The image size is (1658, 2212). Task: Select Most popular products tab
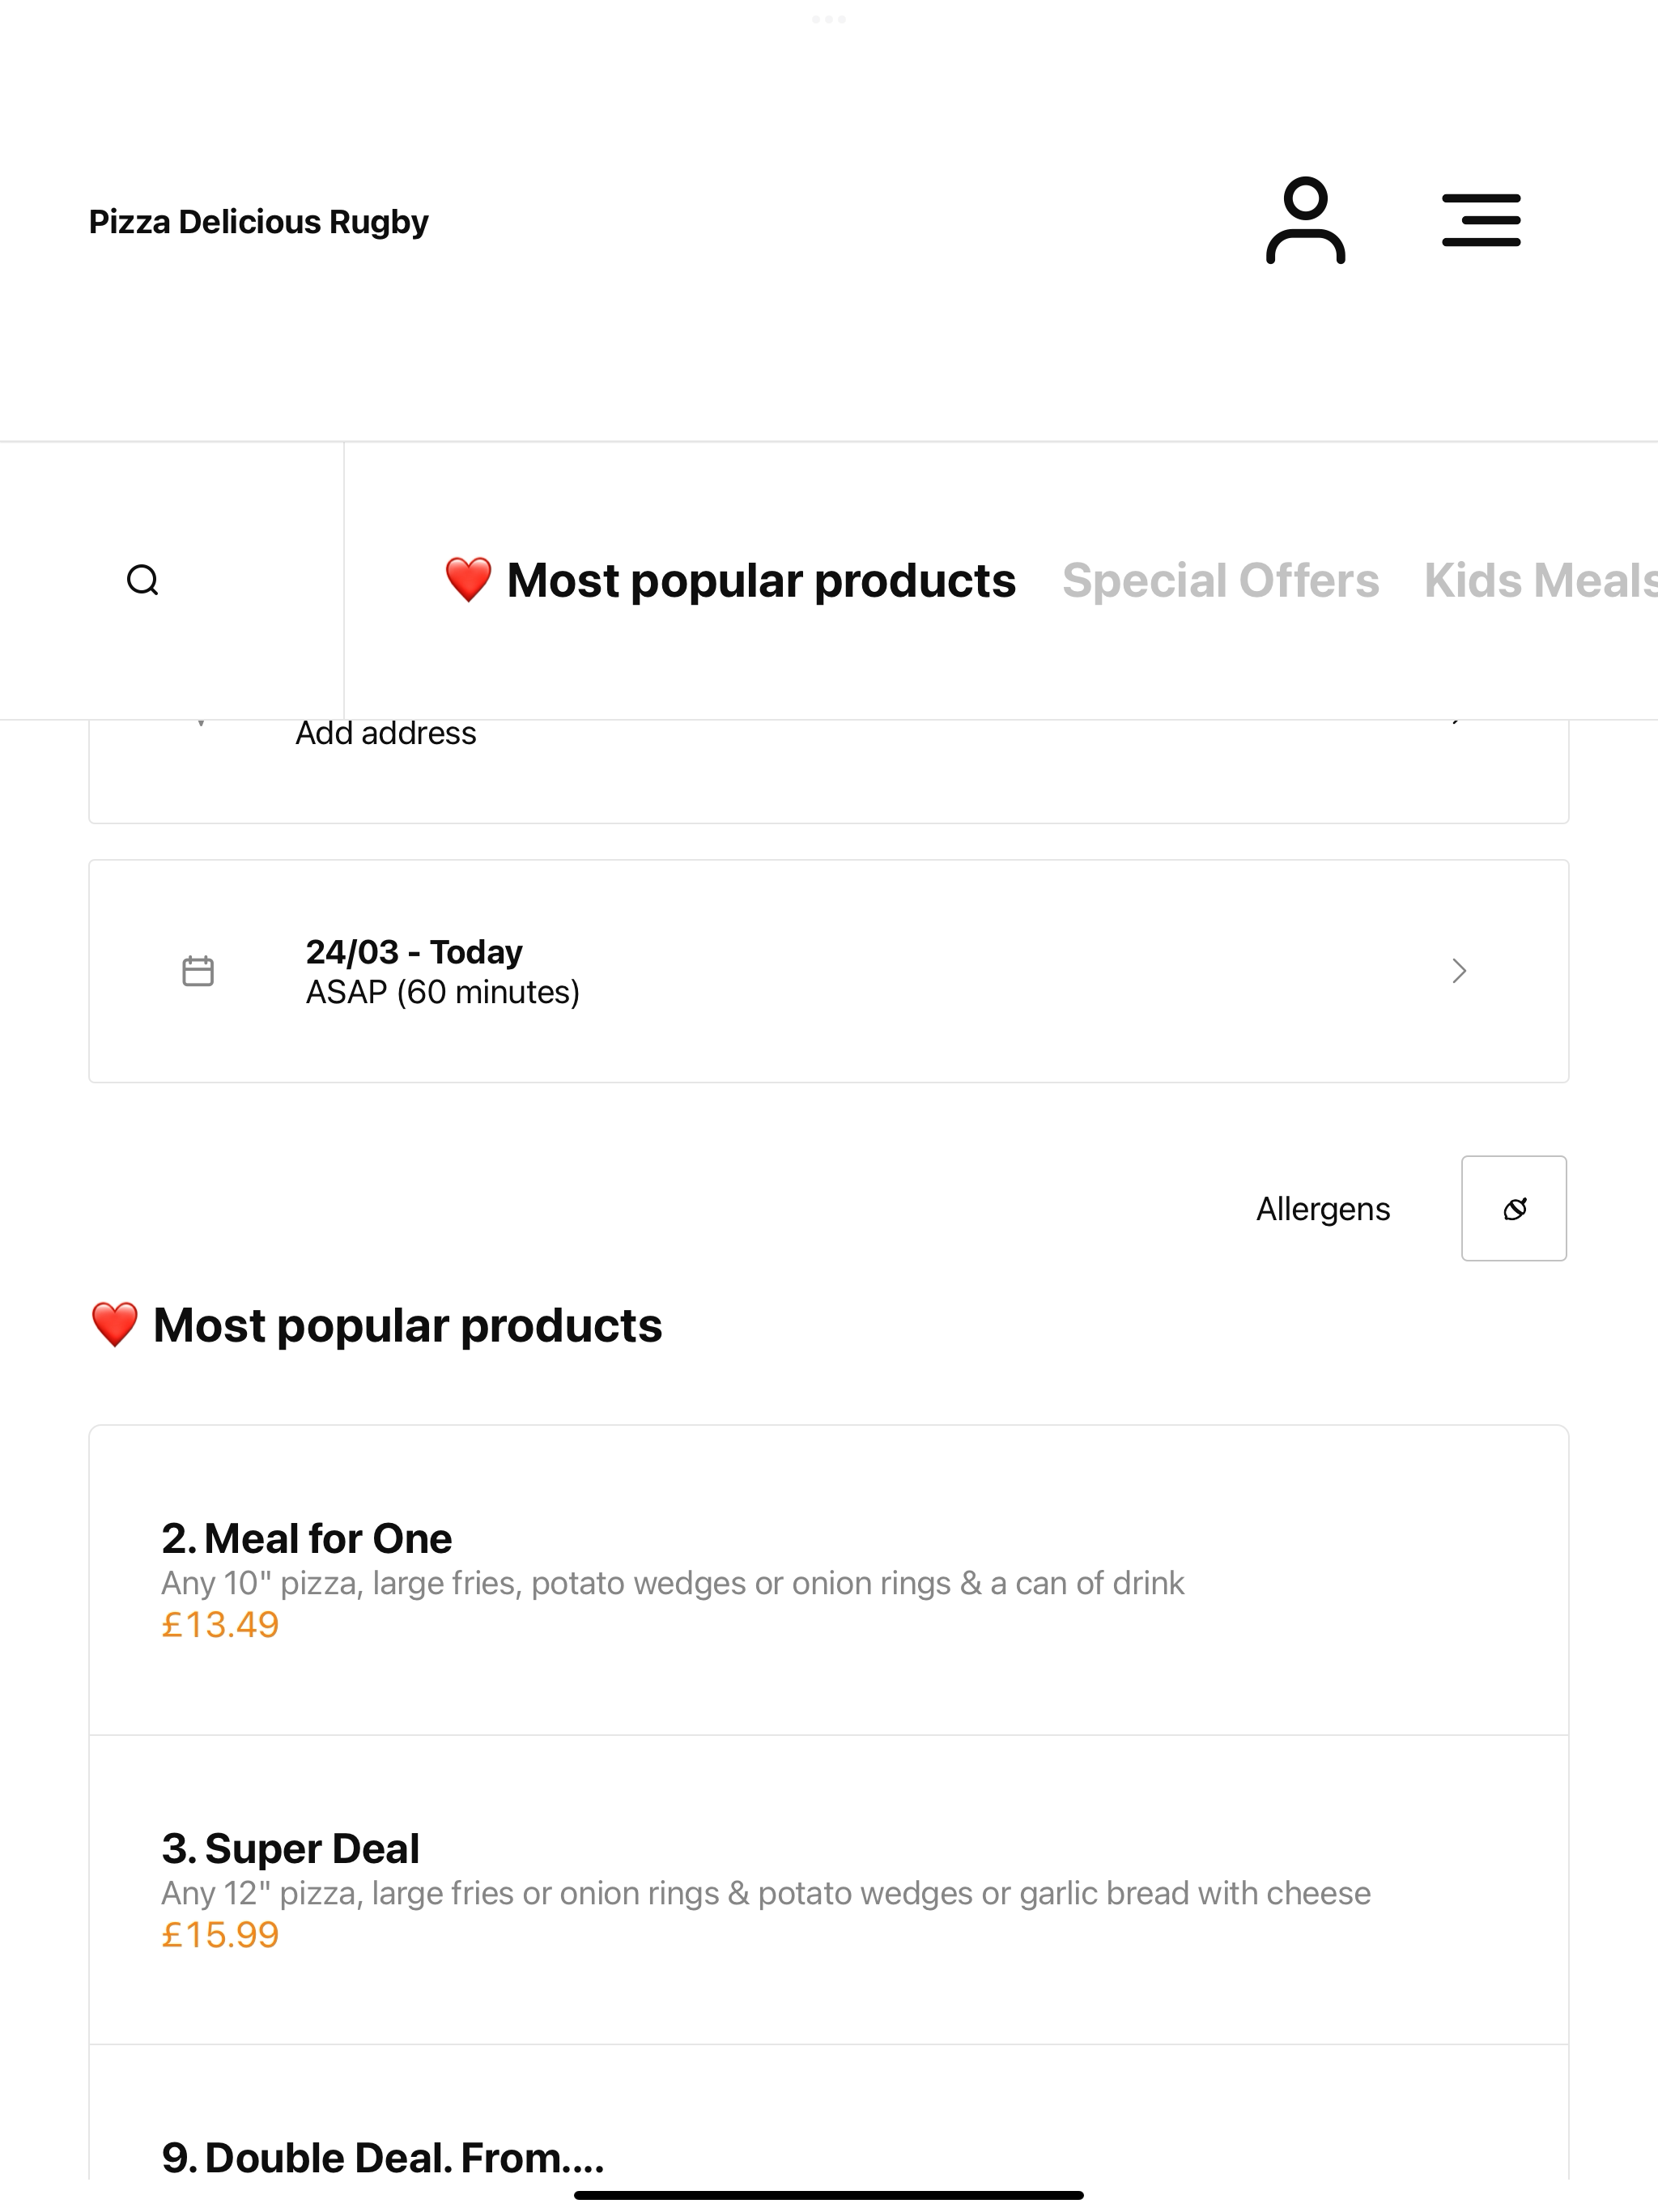(x=730, y=581)
